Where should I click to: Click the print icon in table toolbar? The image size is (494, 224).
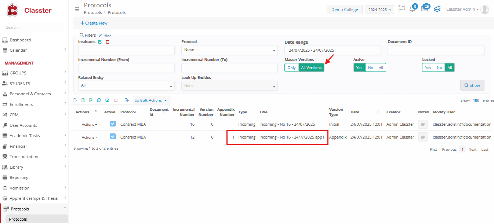(75, 100)
